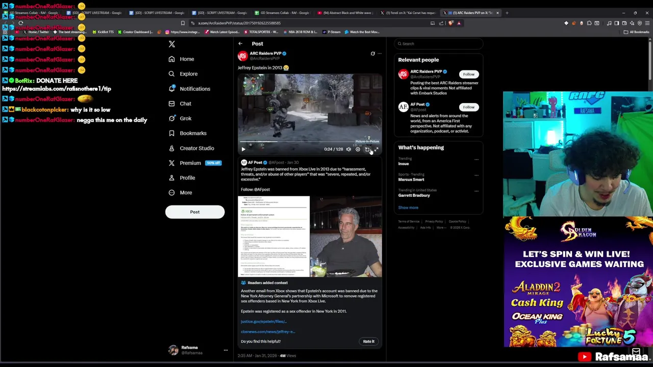Follow ARC Raiders PVP

468,74
